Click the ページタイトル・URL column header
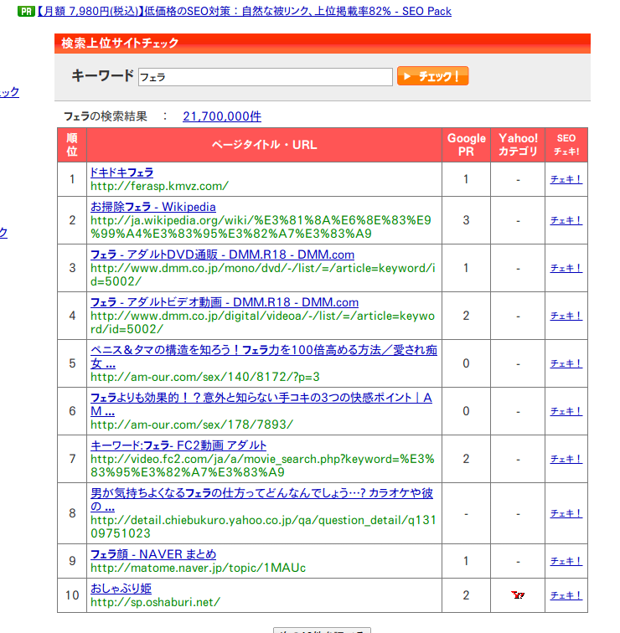Screen dimensions: 620x633 264,145
